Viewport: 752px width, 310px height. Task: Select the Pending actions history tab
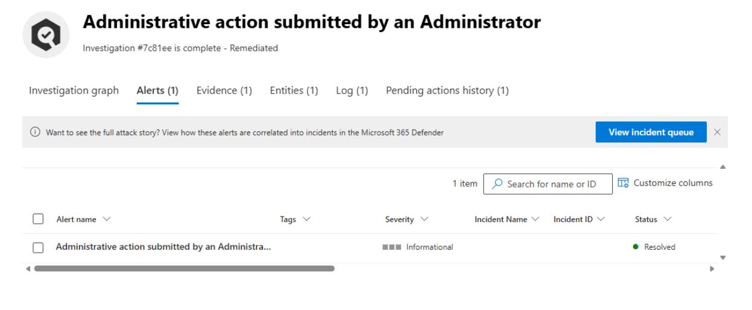tap(447, 91)
